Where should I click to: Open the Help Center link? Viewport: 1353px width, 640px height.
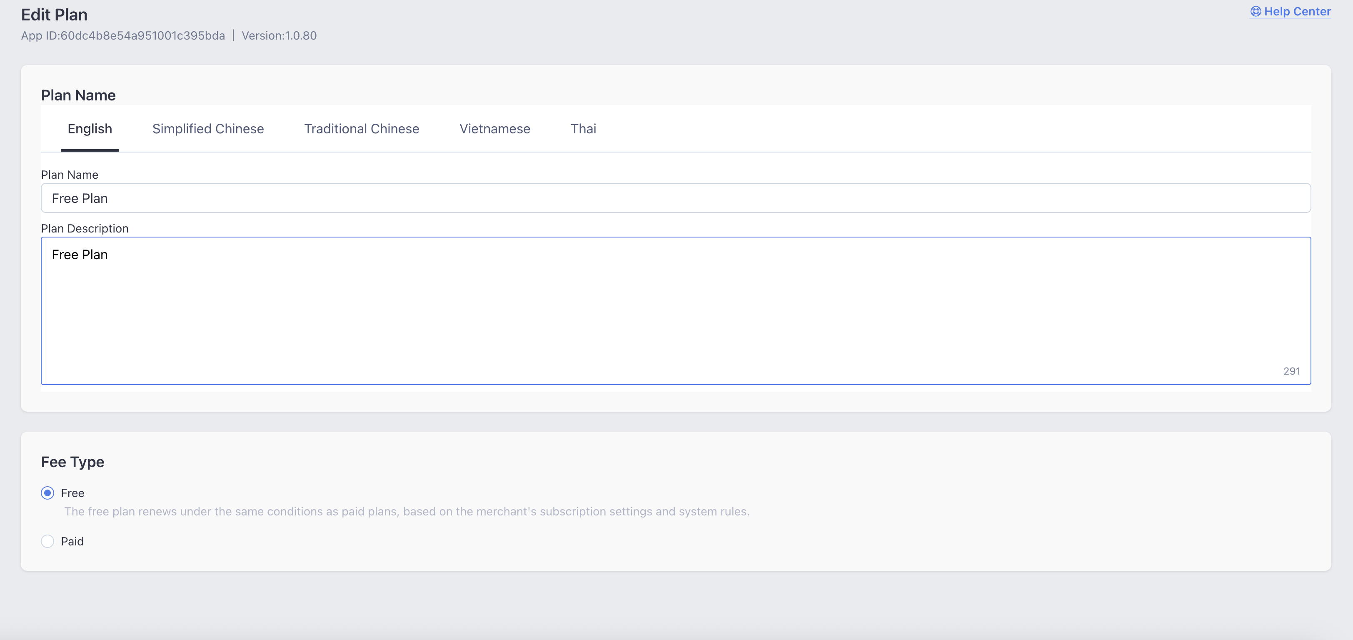[x=1297, y=12]
